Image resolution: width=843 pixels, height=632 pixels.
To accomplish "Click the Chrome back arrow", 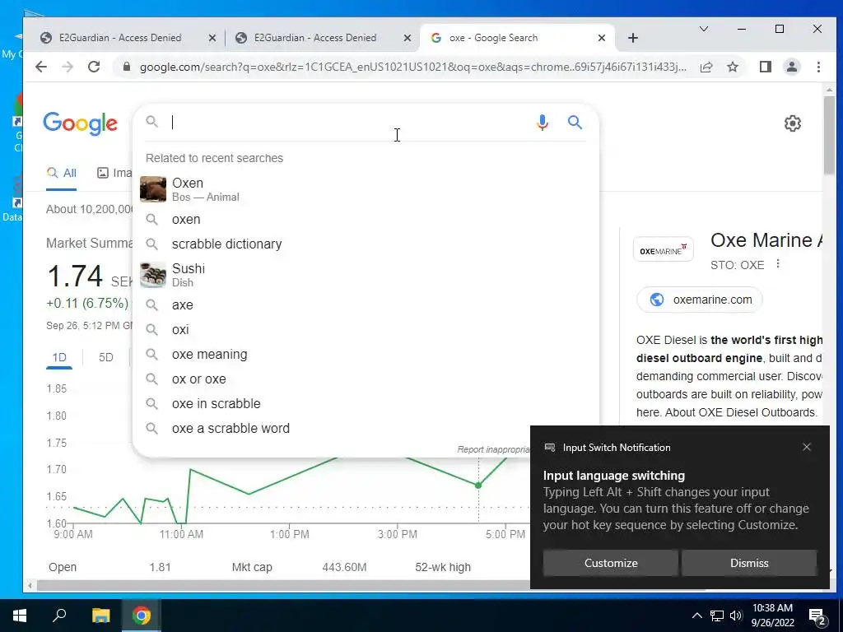I will [41, 67].
